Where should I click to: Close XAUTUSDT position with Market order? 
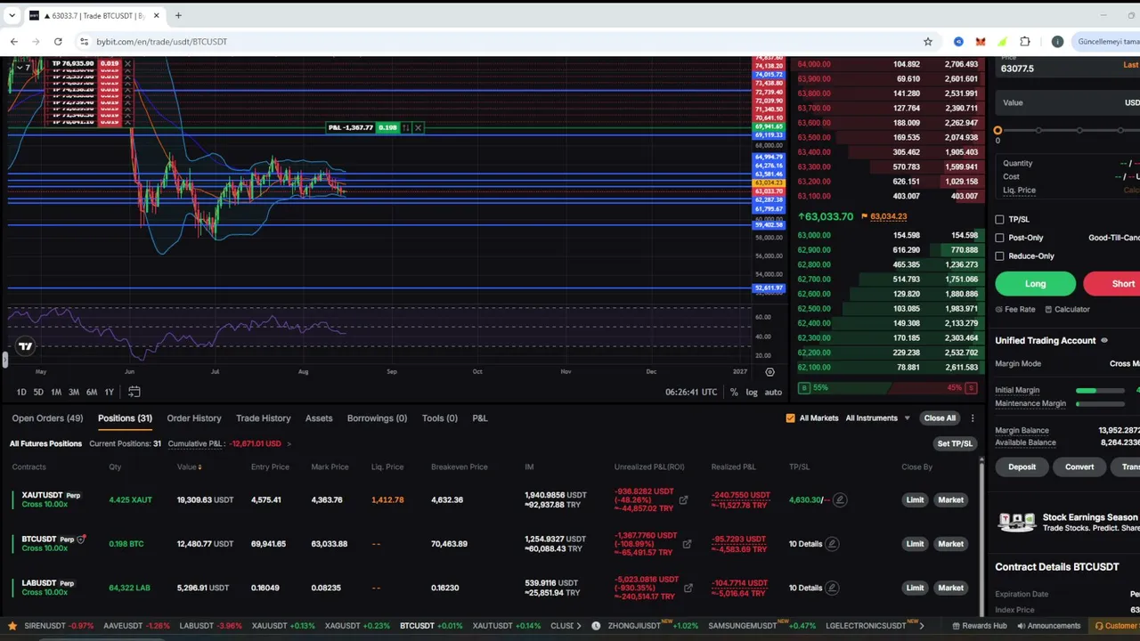950,500
